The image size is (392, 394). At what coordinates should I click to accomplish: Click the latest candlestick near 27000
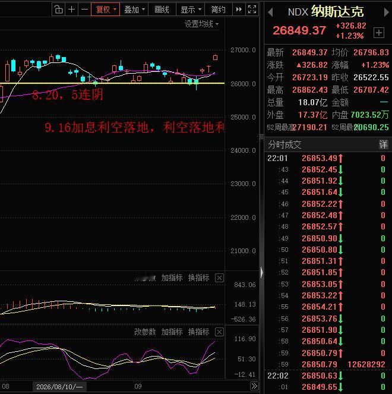[215, 58]
